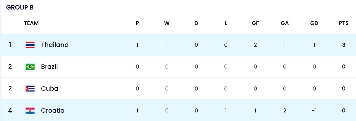The image size is (356, 121).
Task: Click the Thailand flag icon
Action: tap(30, 45)
